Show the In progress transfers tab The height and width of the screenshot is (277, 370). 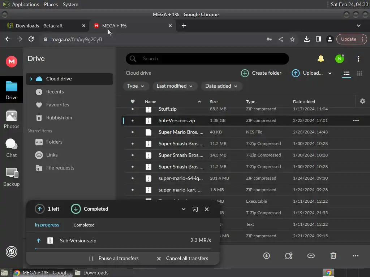[x=47, y=225]
